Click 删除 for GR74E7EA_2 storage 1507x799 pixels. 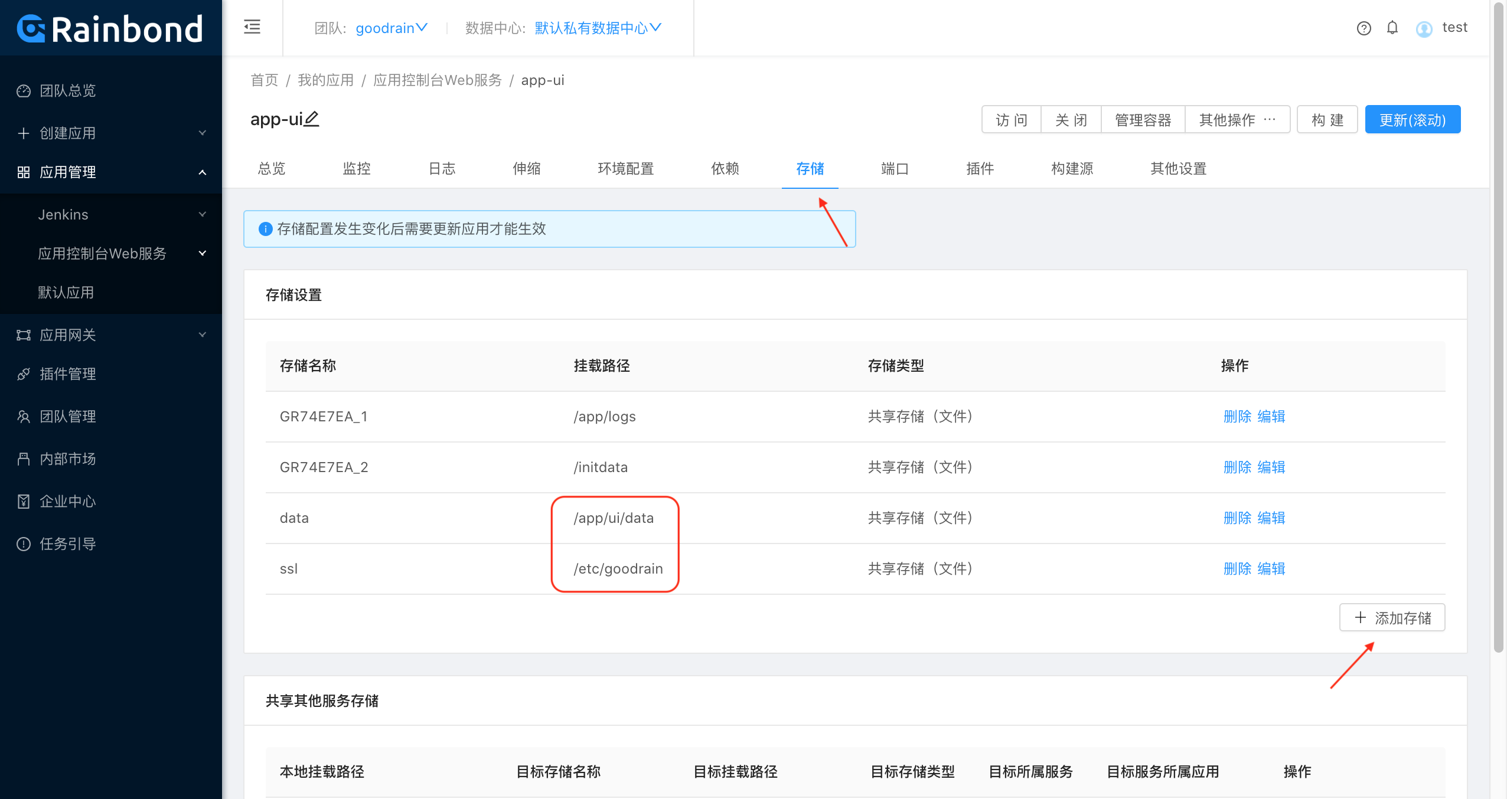tap(1237, 467)
